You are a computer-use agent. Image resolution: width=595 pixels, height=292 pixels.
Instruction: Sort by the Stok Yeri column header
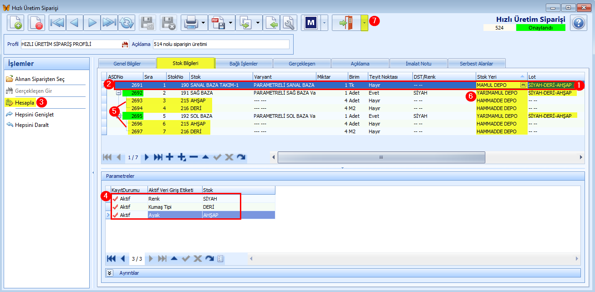pos(501,77)
